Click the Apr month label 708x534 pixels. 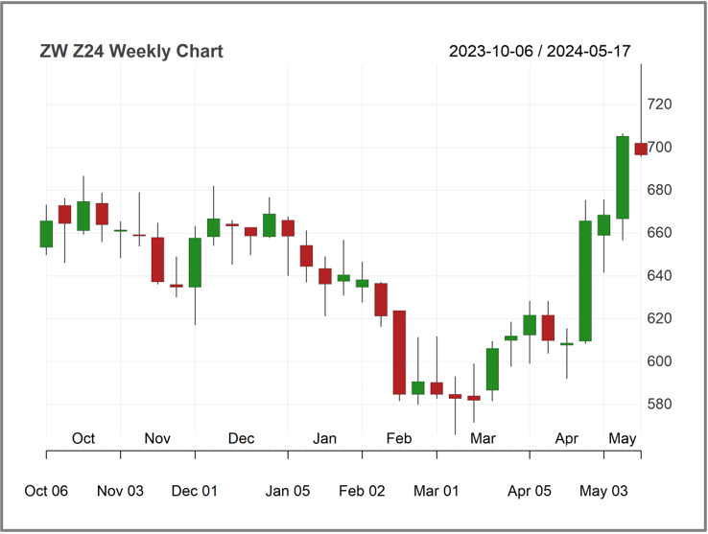[567, 438]
